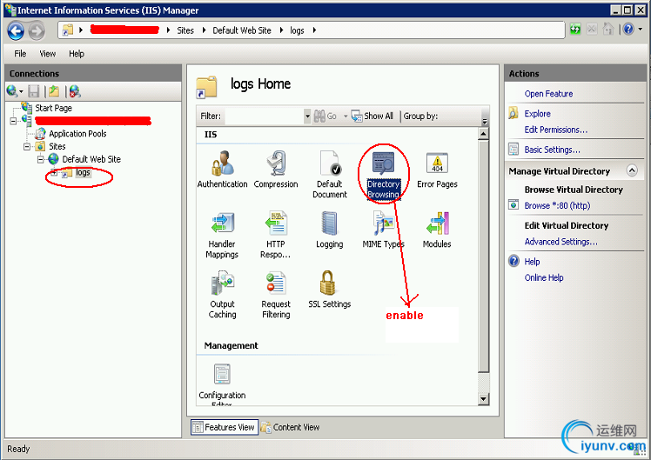Screen dimensions: 651x460
Task: Click Group by label in filter bar
Action: (x=420, y=117)
